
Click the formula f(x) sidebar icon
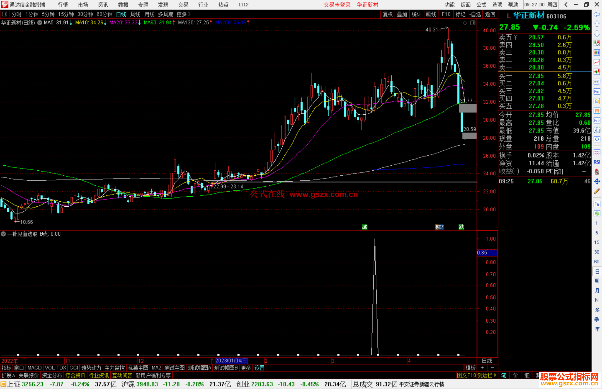(597, 130)
